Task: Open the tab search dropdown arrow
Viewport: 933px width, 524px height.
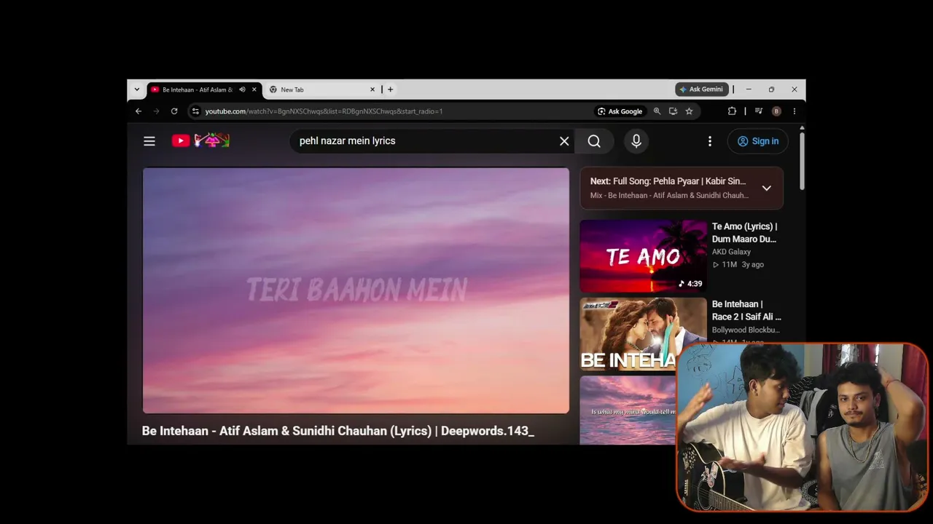Action: pyautogui.click(x=136, y=90)
